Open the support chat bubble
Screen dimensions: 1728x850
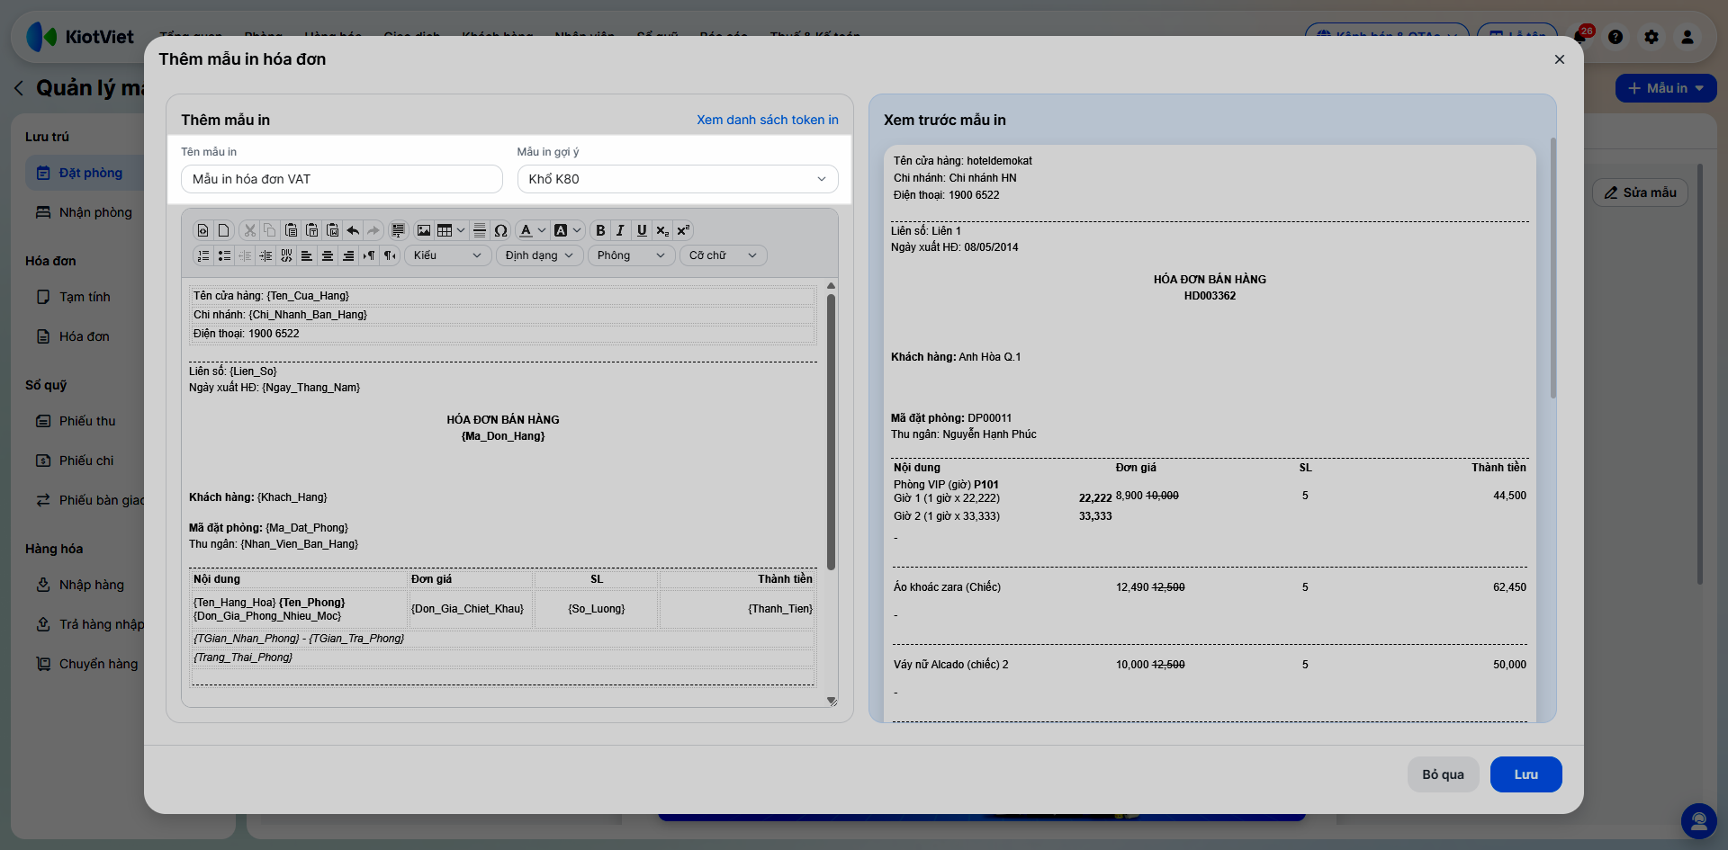point(1699,821)
